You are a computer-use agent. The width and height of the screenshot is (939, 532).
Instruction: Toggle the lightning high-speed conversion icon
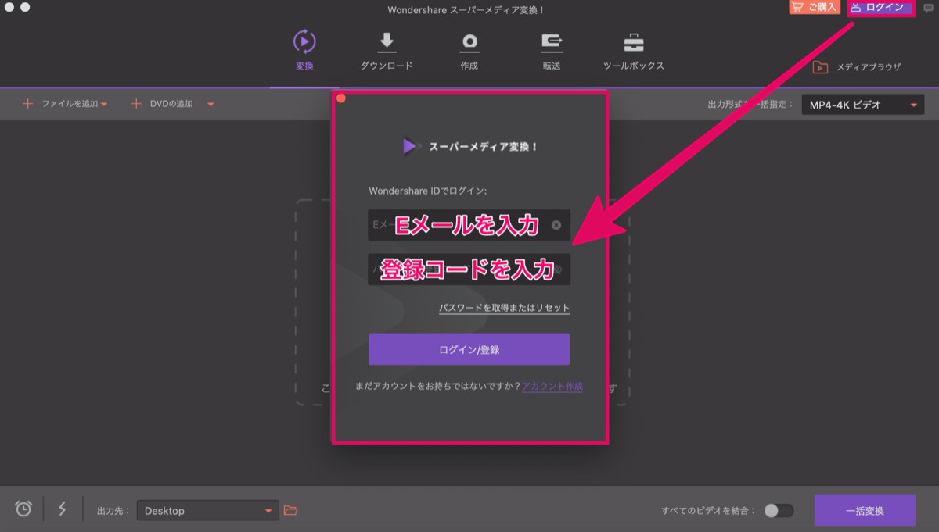[63, 509]
